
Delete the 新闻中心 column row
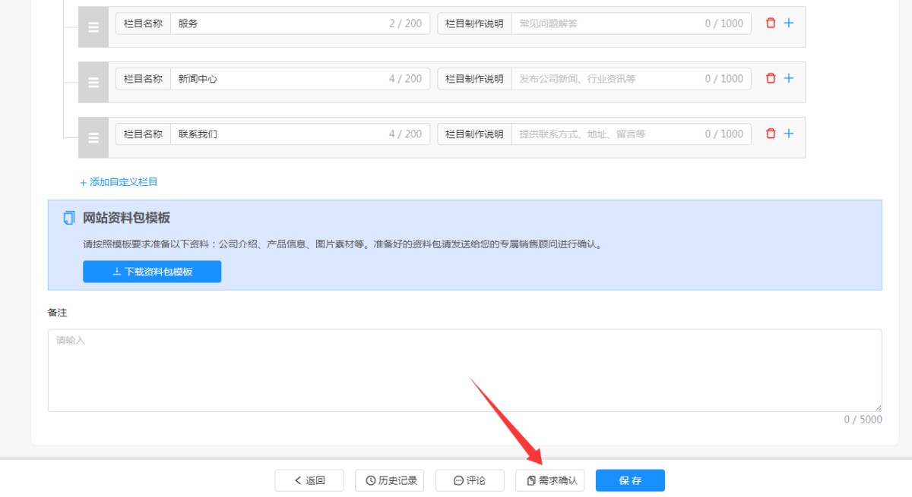coord(771,78)
